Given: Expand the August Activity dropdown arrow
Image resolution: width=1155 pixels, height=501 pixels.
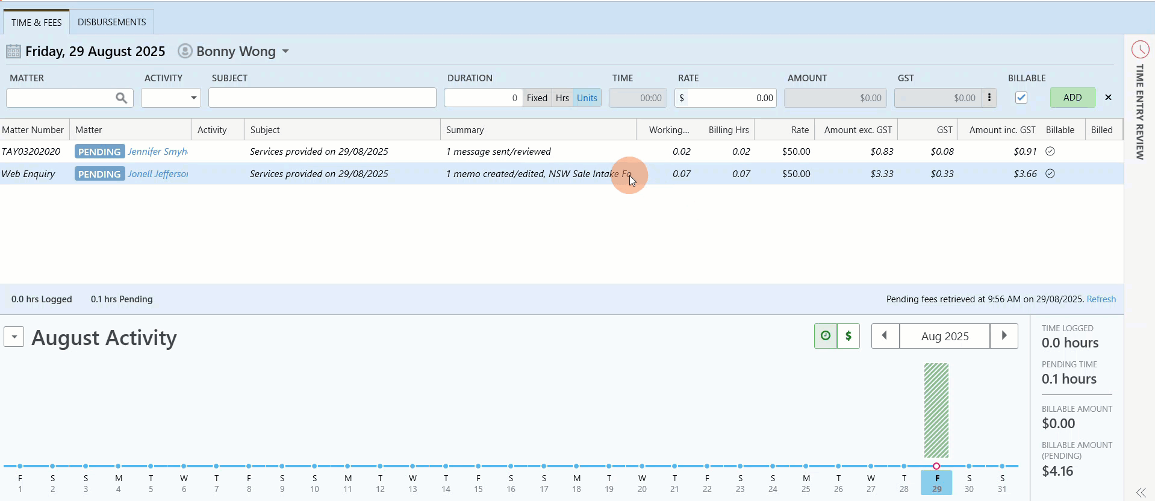Looking at the screenshot, I should point(14,337).
